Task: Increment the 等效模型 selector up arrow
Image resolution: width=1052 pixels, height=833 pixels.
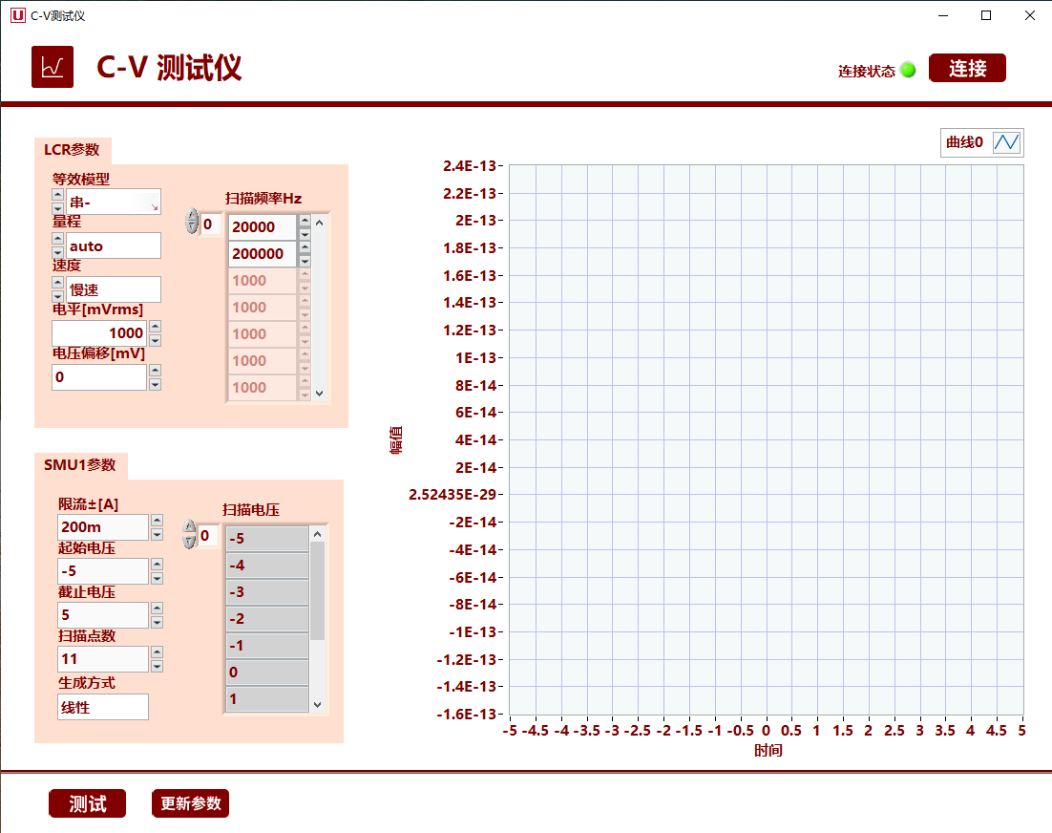Action: pos(57,195)
